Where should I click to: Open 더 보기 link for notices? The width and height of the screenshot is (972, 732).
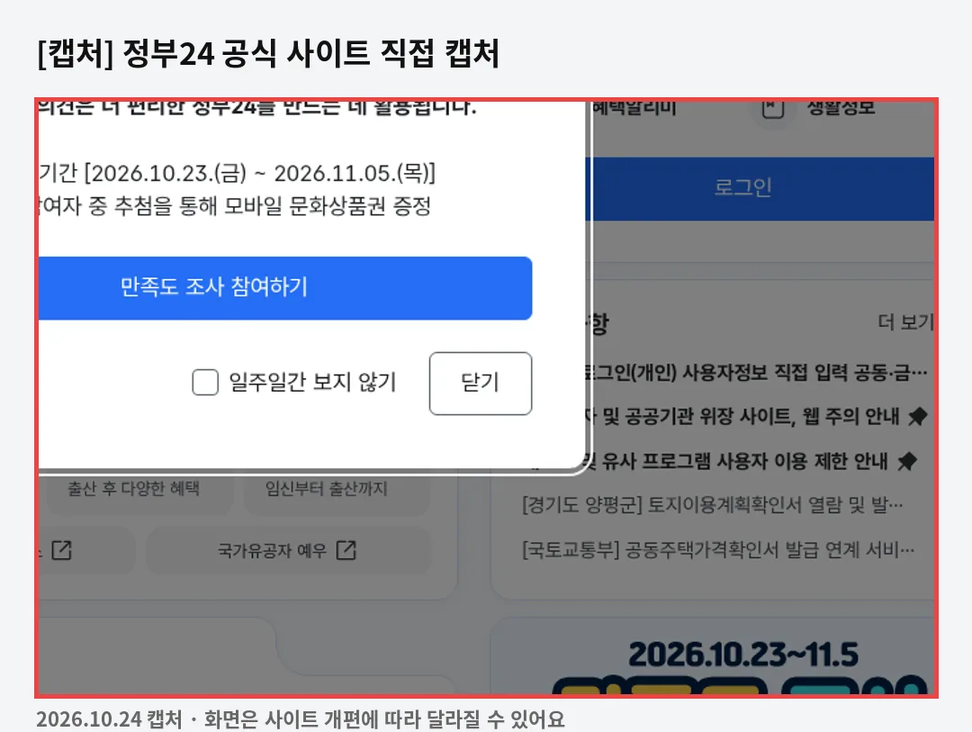(x=905, y=322)
